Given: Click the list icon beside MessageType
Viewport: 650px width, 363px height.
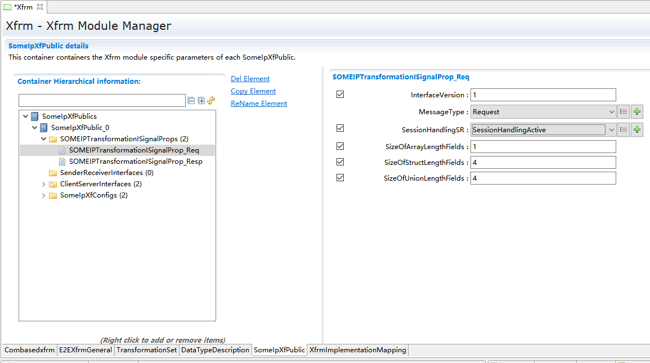Looking at the screenshot, I should click(624, 112).
